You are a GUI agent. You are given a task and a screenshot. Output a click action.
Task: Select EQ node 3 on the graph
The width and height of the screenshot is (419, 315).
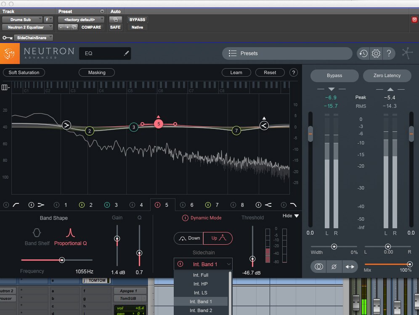(x=134, y=127)
